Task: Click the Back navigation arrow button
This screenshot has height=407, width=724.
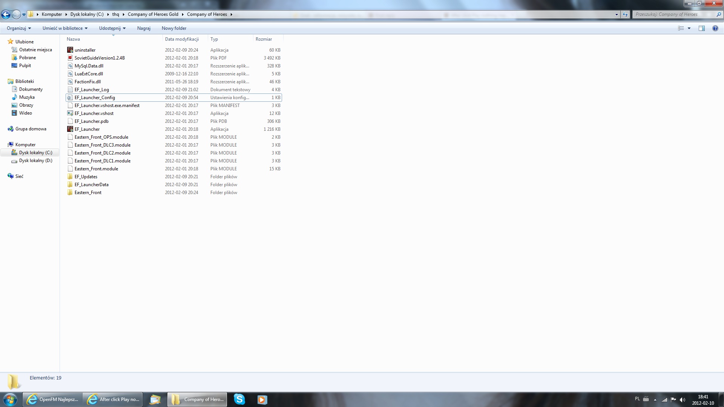Action: pyautogui.click(x=6, y=15)
